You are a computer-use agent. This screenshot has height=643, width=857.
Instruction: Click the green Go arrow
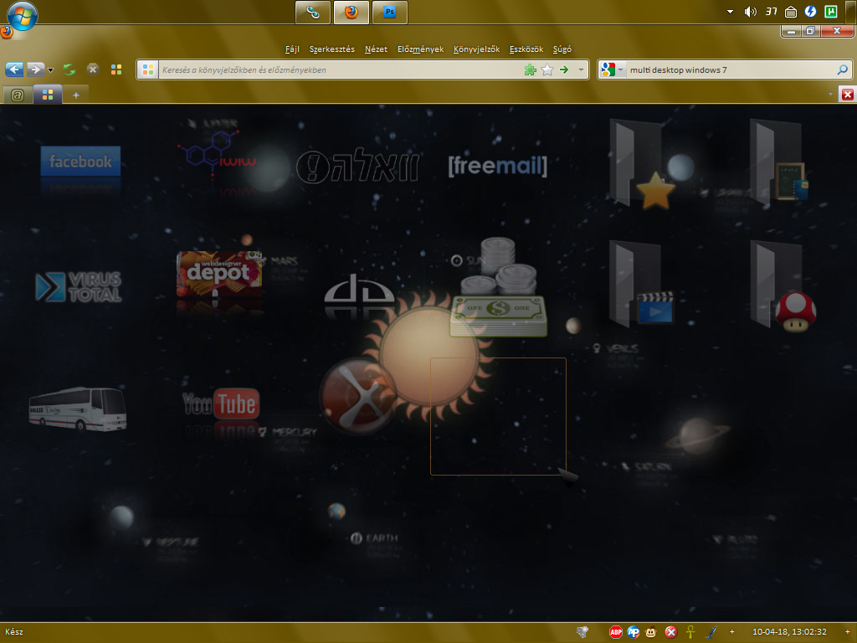click(564, 70)
